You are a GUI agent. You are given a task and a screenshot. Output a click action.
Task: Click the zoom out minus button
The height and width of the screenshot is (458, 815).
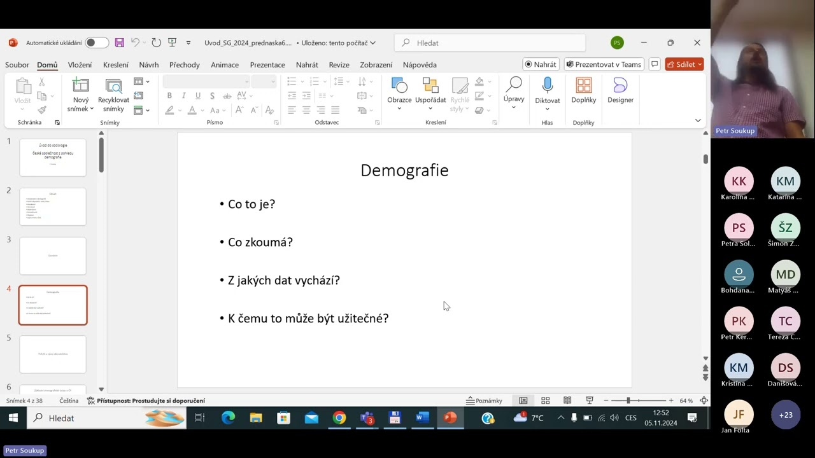click(x=606, y=401)
